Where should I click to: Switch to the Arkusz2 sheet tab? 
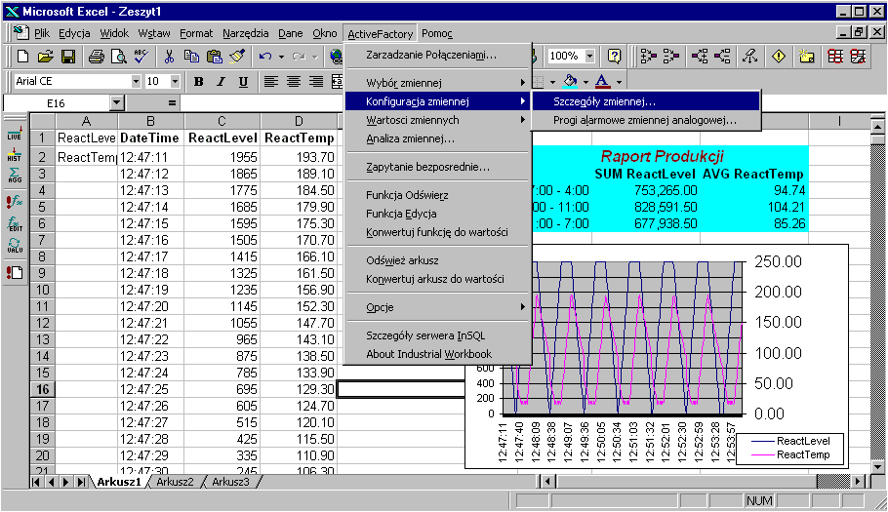point(175,482)
